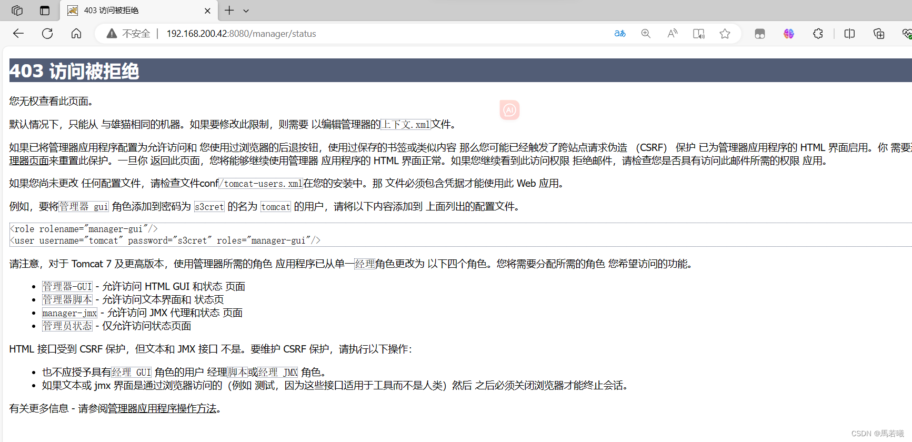Open the 管理器应用程序操作方法 link
Screen dimensions: 912x442
[x=162, y=408]
